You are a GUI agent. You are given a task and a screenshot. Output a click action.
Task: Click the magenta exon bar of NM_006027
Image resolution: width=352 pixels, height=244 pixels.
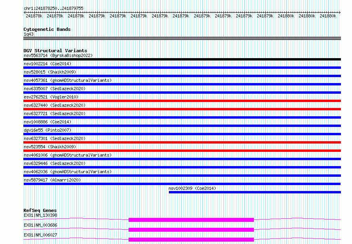191,240
